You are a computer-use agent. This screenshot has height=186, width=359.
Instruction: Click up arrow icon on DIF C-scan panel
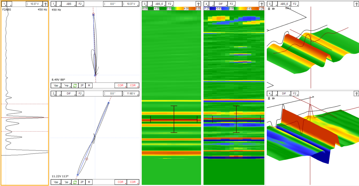coord(261,4)
